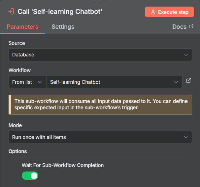Click the flask icon on Execute step

[153, 12]
